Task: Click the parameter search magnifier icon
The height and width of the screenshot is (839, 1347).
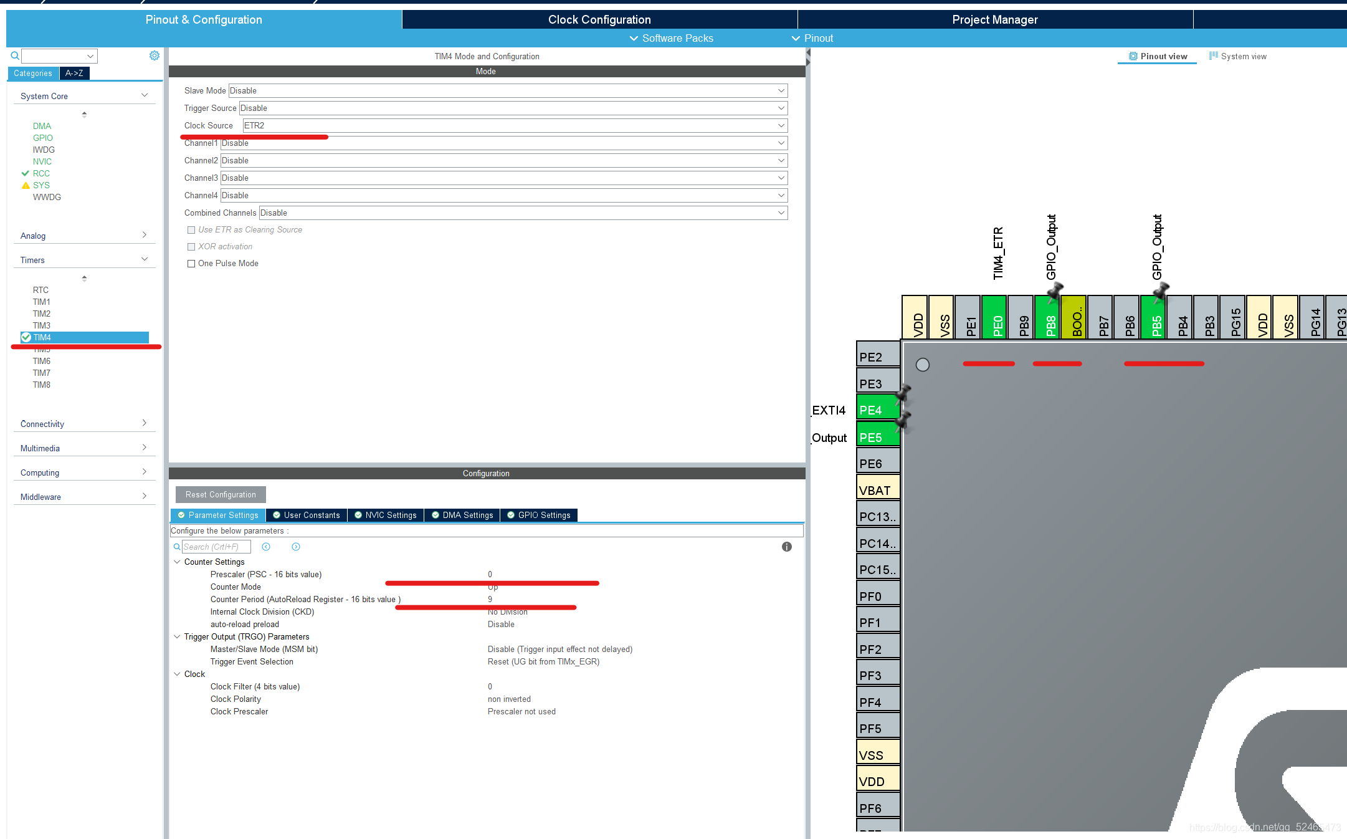Action: point(177,547)
